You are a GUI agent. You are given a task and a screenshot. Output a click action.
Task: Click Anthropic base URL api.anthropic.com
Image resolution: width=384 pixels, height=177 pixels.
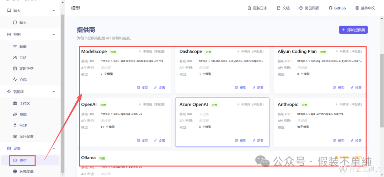[320, 114]
